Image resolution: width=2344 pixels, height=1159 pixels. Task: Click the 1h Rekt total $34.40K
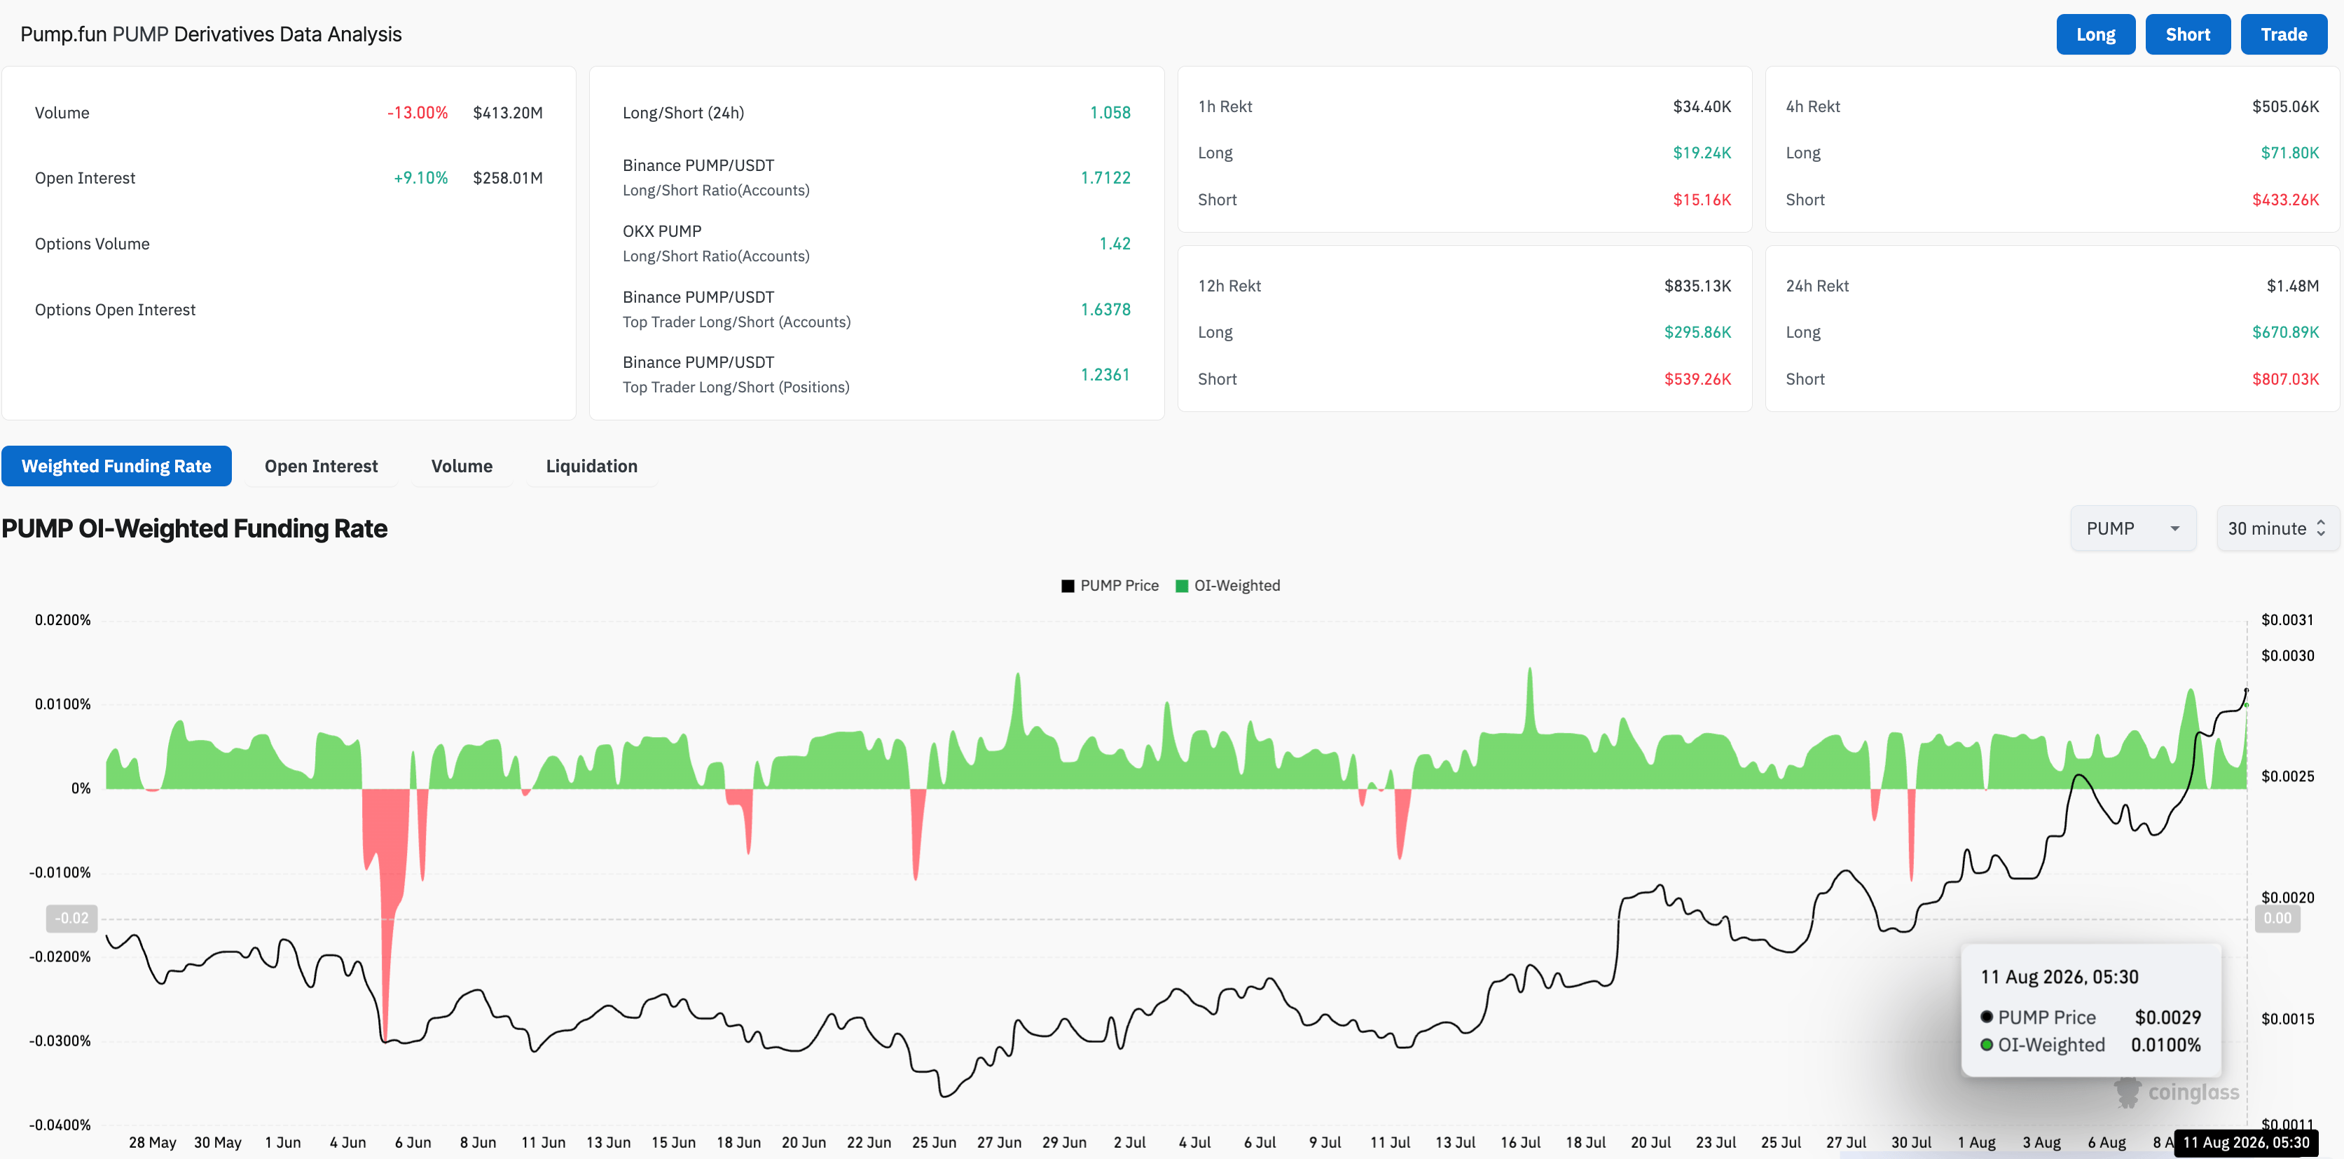[x=1702, y=107]
